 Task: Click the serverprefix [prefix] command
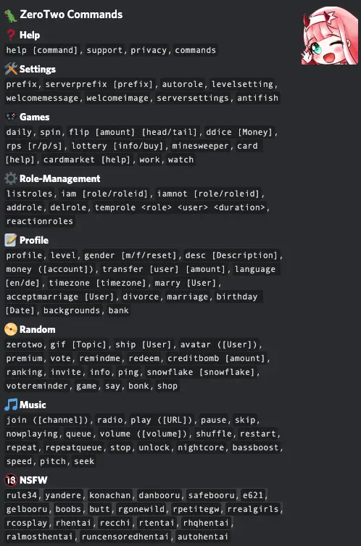click(x=99, y=84)
